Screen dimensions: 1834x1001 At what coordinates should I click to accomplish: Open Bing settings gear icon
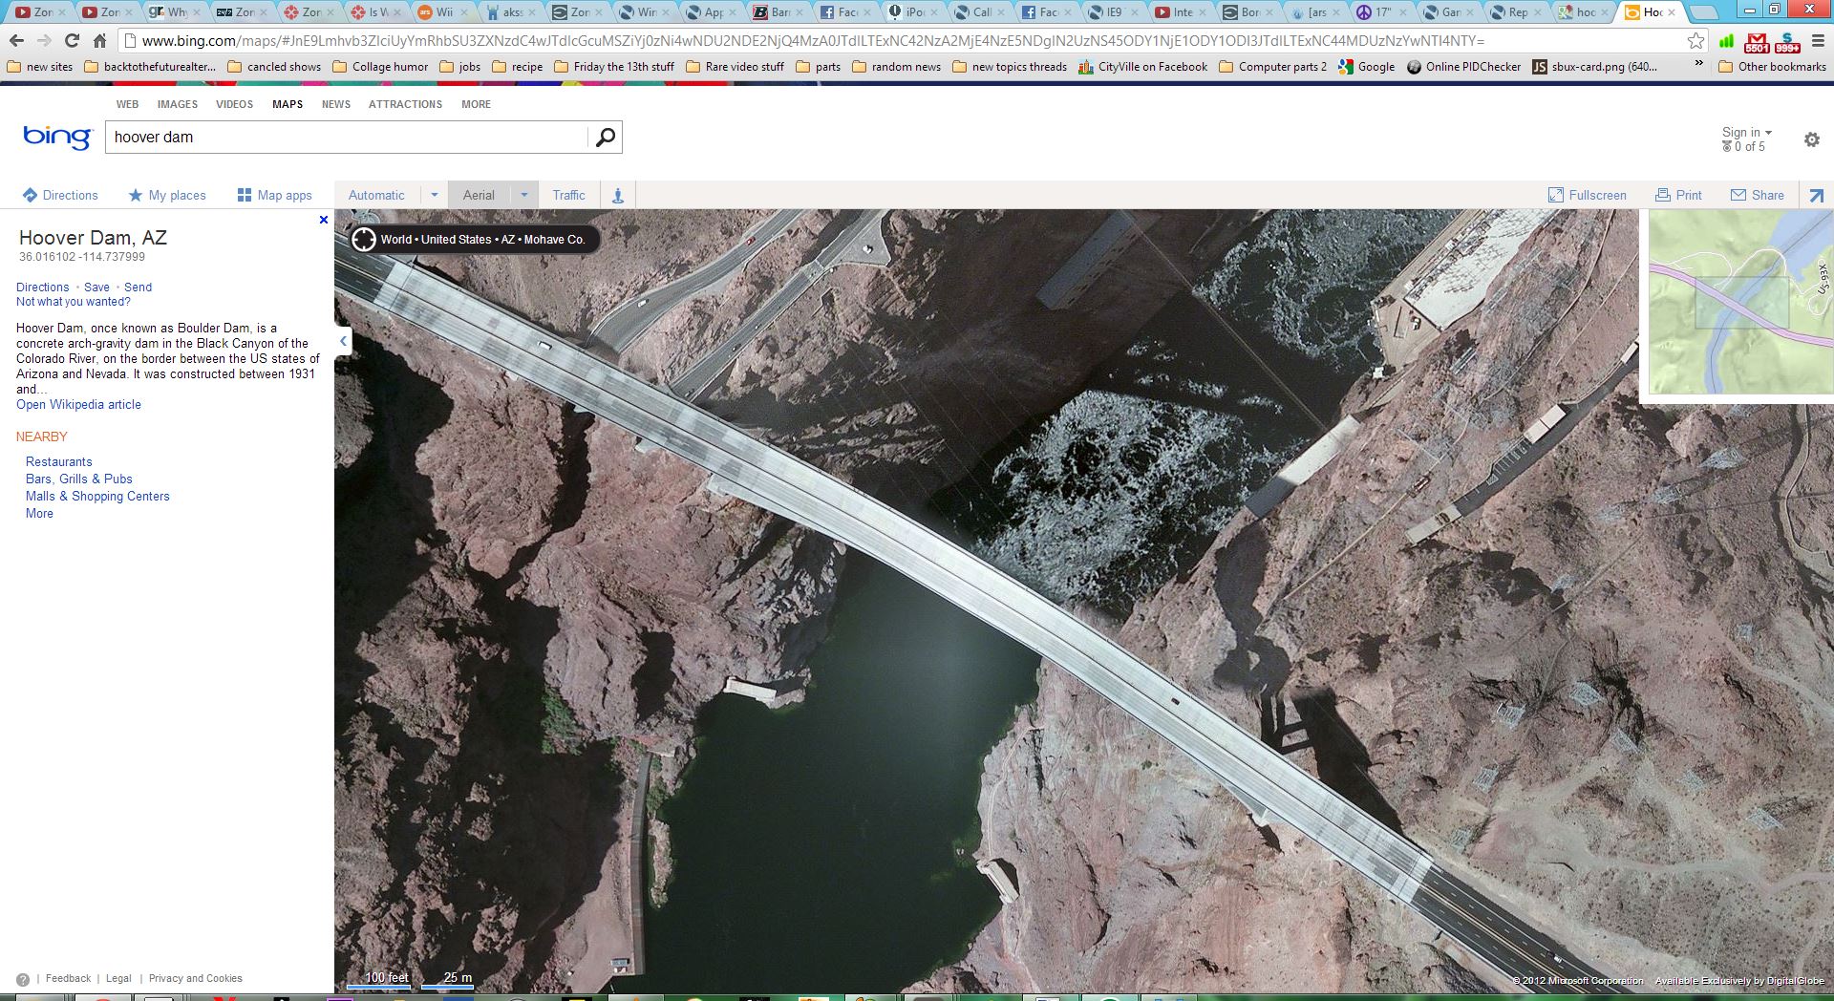pos(1811,139)
